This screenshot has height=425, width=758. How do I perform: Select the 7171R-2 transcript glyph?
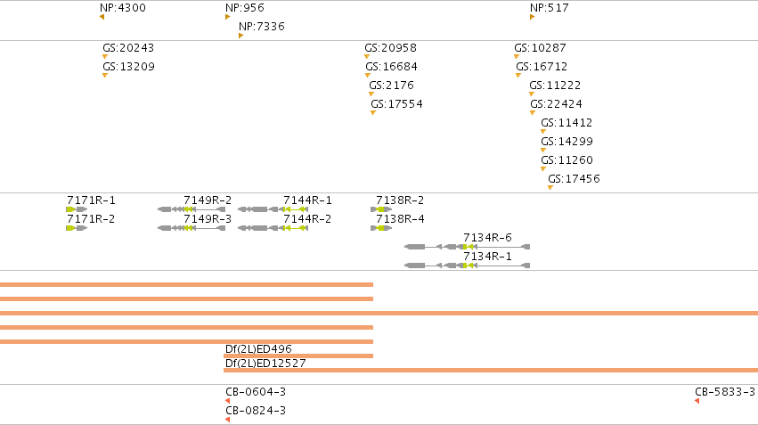[77, 228]
